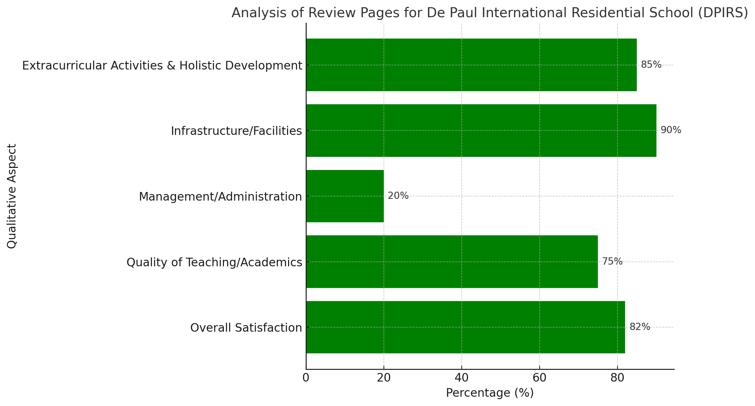Click the 82% value label
Screen dimensions: 755x406
point(640,327)
